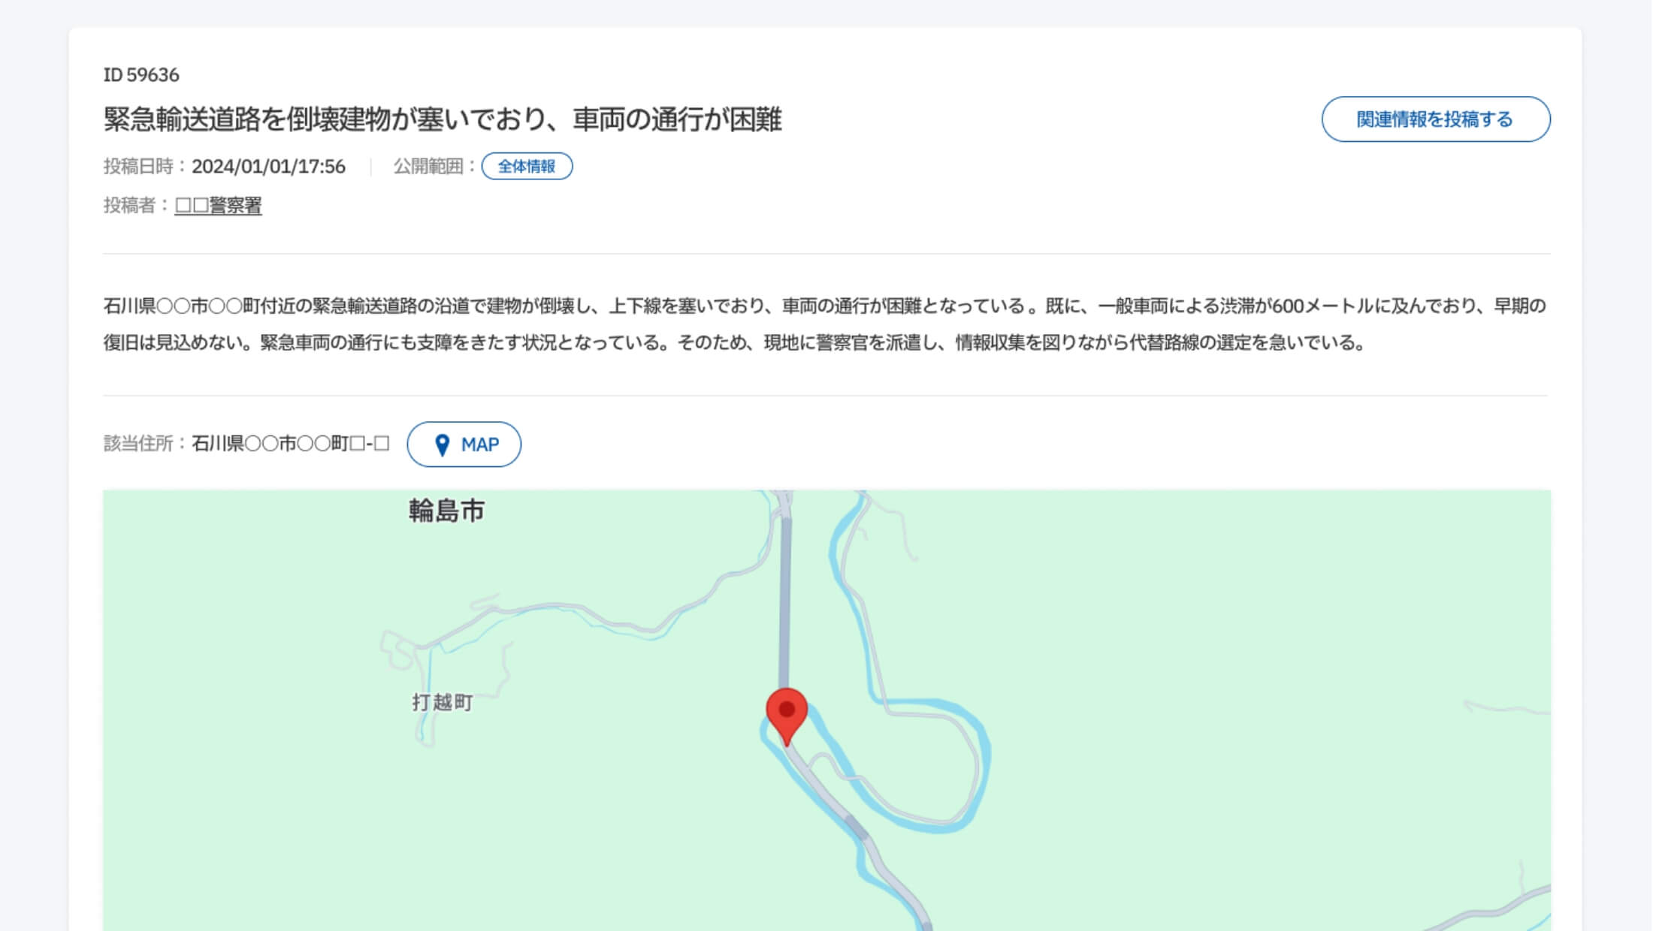1653x931 pixels.
Task: Click the 投稿日時 label
Action: point(145,166)
